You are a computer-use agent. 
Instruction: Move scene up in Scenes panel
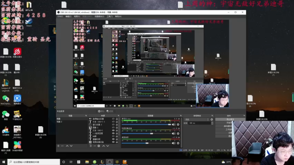tap(67, 146)
